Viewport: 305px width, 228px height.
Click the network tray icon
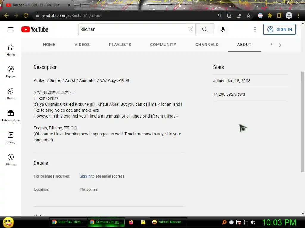pyautogui.click(x=246, y=222)
